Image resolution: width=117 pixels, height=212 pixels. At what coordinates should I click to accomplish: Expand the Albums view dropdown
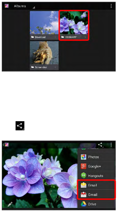click(x=24, y=6)
